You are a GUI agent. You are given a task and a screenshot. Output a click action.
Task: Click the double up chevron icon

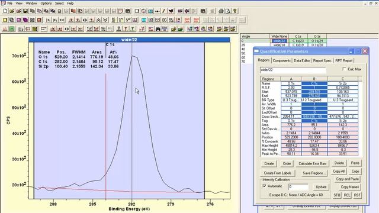click(98, 20)
